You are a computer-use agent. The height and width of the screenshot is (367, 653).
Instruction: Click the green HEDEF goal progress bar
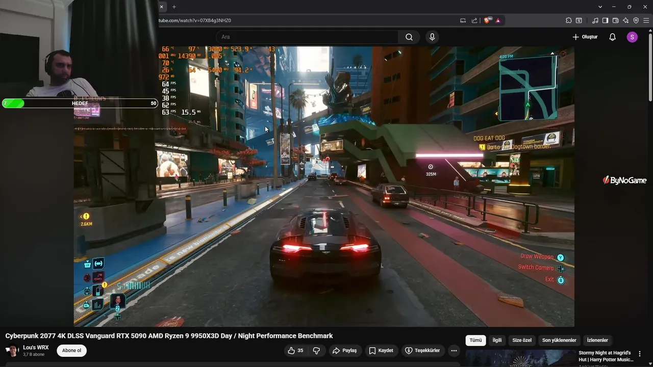pyautogui.click(x=80, y=103)
